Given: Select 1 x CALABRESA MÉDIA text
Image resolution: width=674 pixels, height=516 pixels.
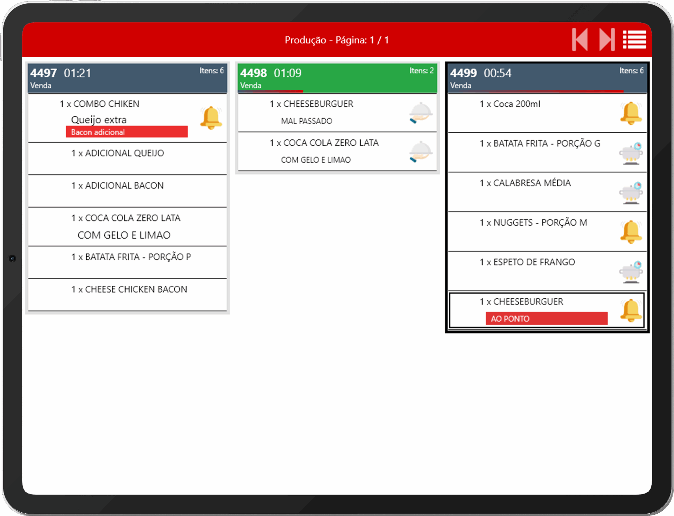Looking at the screenshot, I should pos(525,183).
